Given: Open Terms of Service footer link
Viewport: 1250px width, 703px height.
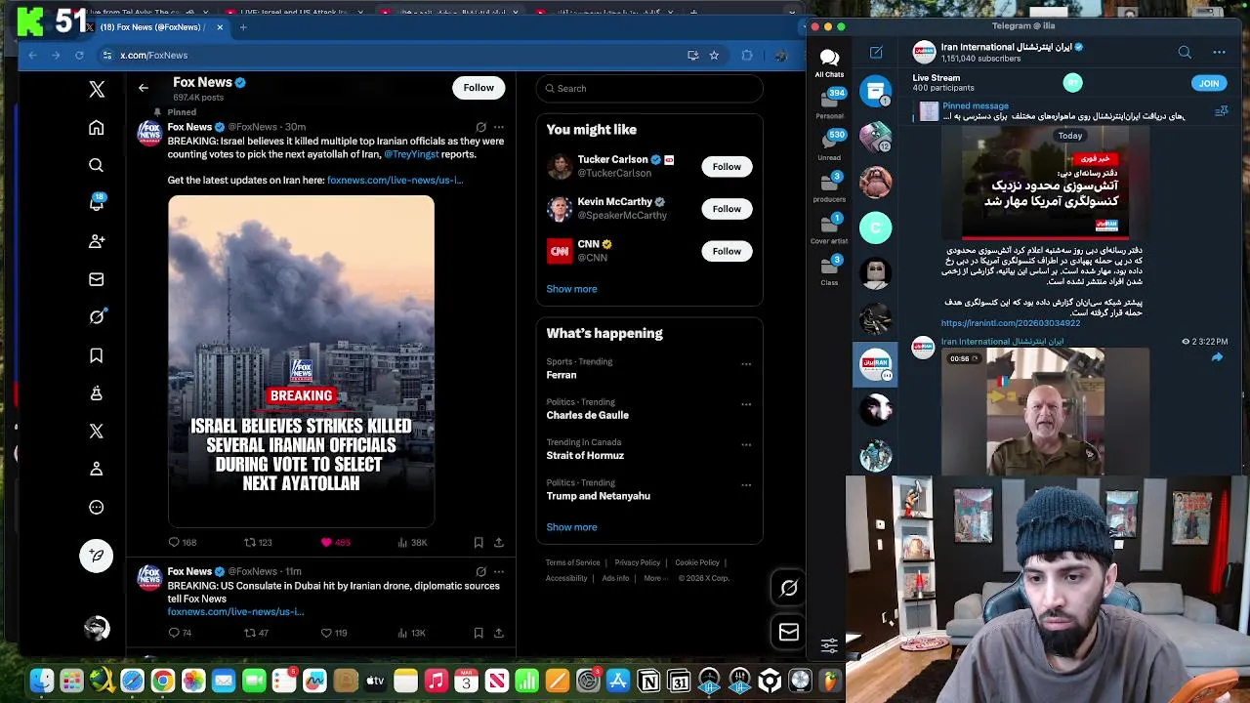Looking at the screenshot, I should (572, 562).
